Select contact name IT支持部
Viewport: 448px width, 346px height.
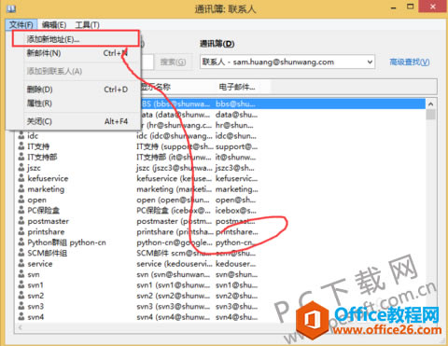point(42,157)
